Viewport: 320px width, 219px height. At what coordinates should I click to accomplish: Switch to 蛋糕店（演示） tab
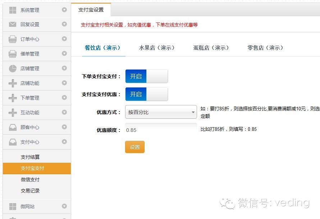[x=212, y=48]
